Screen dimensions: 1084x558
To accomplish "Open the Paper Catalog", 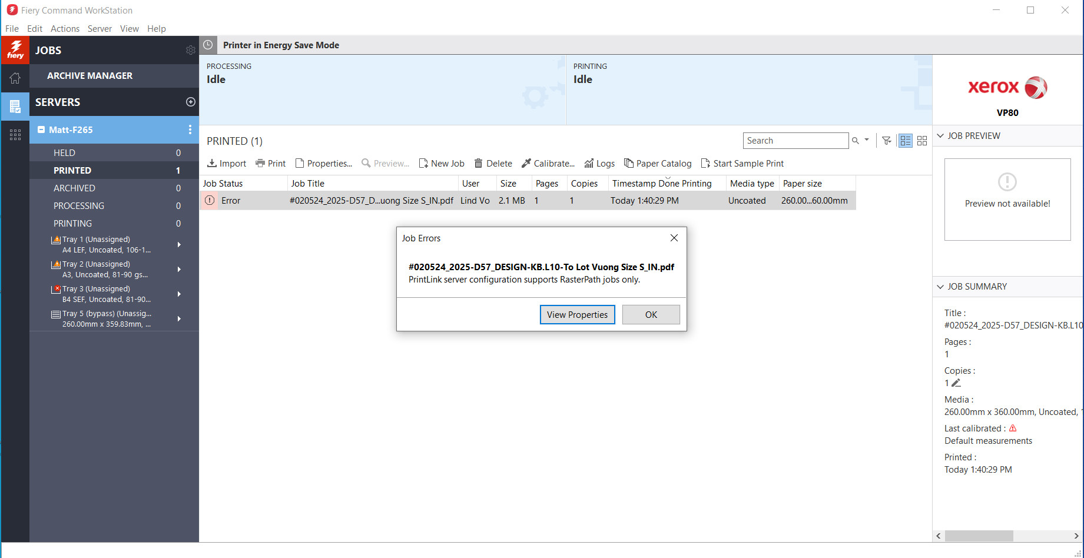I will click(x=658, y=164).
